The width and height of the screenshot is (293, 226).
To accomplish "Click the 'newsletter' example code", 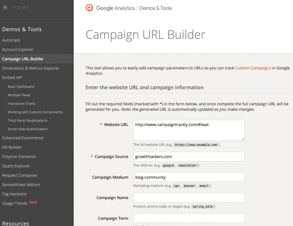I will [x=188, y=166].
